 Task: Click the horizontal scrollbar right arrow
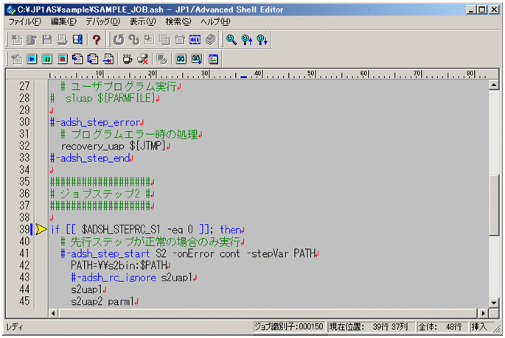coord(483,313)
